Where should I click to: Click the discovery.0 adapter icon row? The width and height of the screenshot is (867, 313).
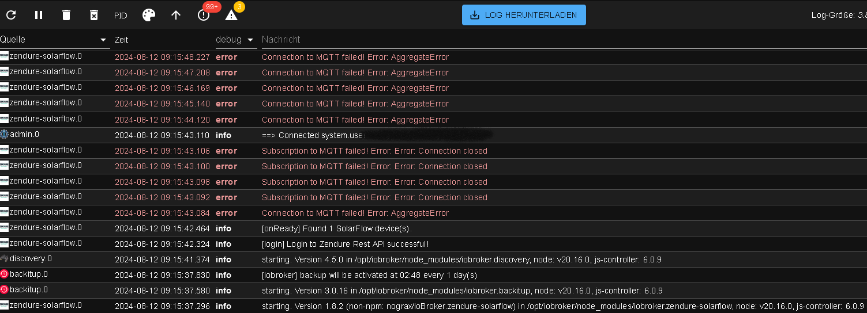pyautogui.click(x=433, y=259)
